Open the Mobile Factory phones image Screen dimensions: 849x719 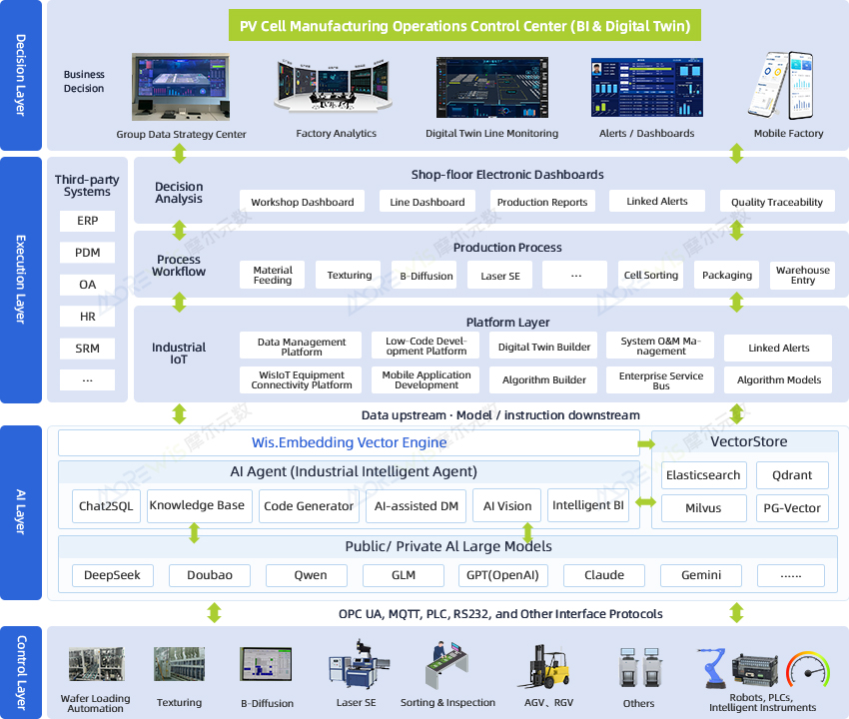click(781, 86)
